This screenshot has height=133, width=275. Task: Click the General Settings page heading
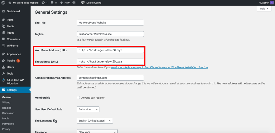click(x=51, y=12)
